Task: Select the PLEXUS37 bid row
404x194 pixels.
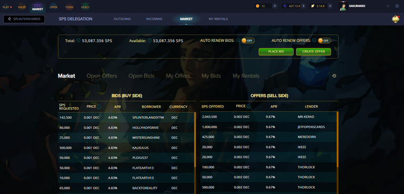Action: [126, 158]
